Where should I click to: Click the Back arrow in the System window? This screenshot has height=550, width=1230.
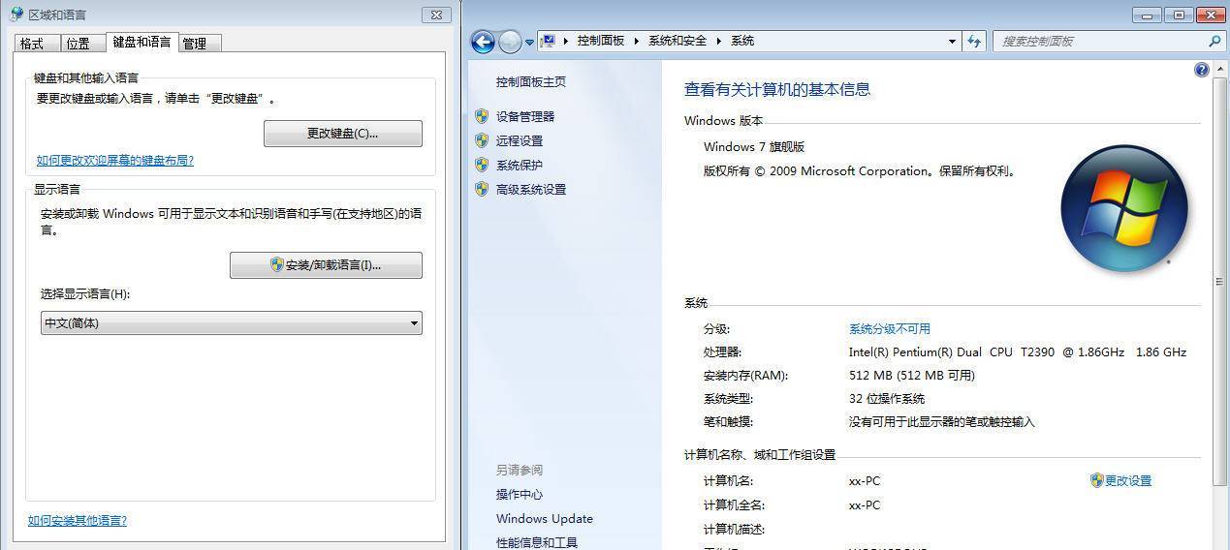(483, 41)
